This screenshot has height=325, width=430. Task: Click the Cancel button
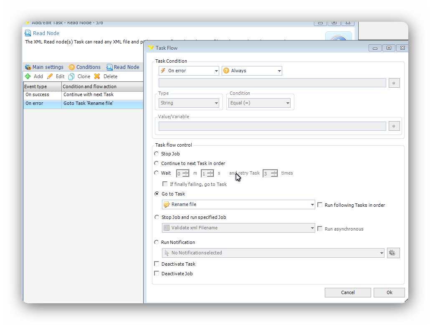(x=347, y=292)
